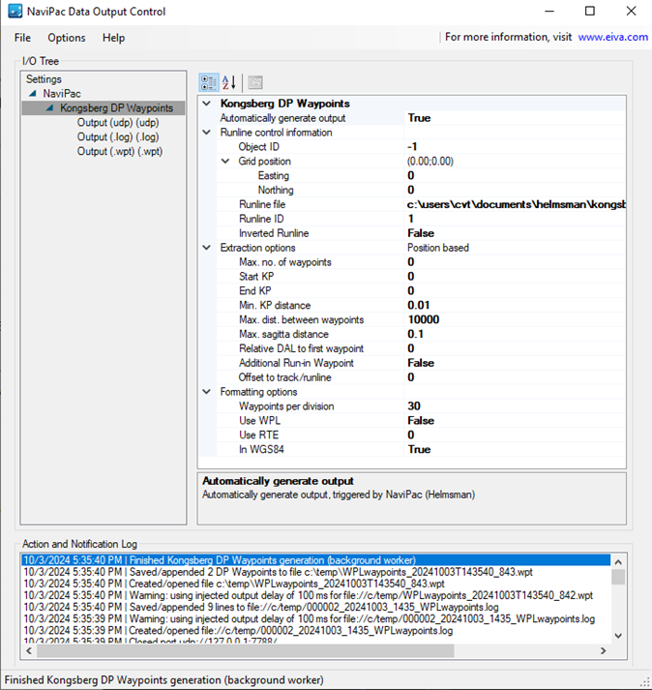Toggle the Inverted Runline False value
652x690 pixels.
click(515, 233)
